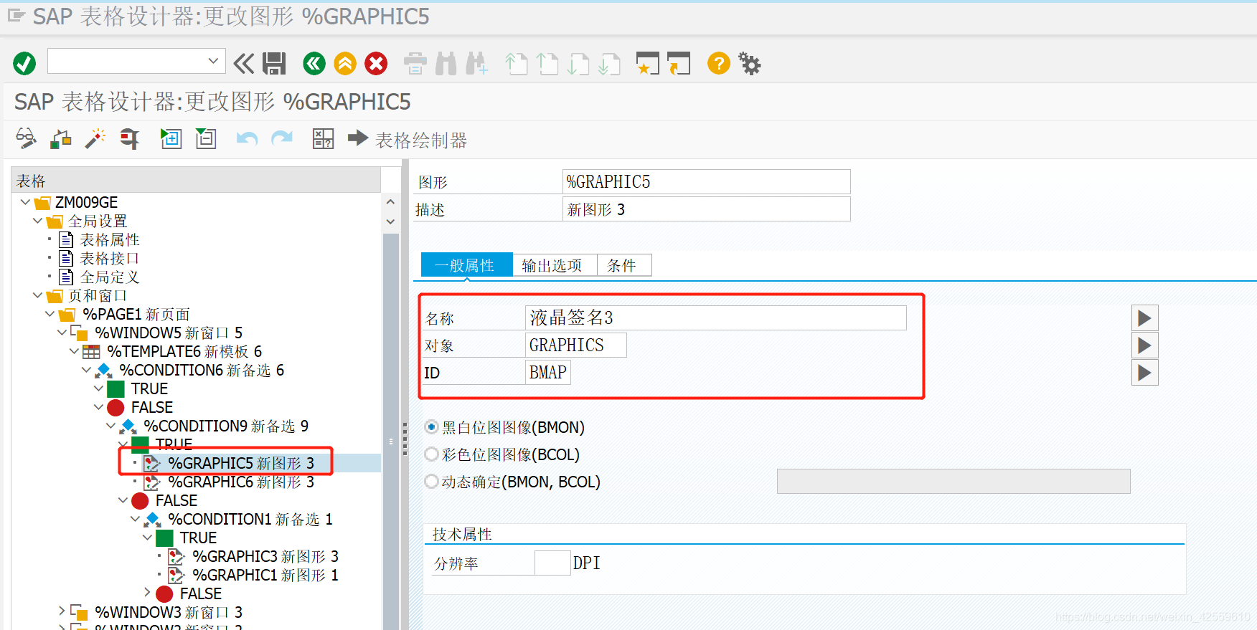
Task: Click the Last Page icon
Action: click(x=609, y=63)
